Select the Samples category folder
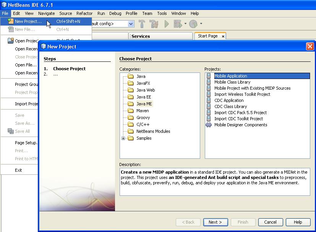This screenshot has width=316, height=232. 131,138
